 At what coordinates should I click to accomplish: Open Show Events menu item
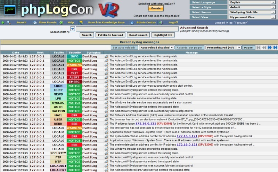point(48,23)
